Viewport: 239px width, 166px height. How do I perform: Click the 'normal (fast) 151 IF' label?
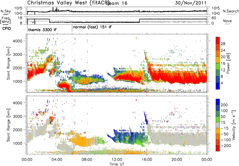click(x=92, y=27)
